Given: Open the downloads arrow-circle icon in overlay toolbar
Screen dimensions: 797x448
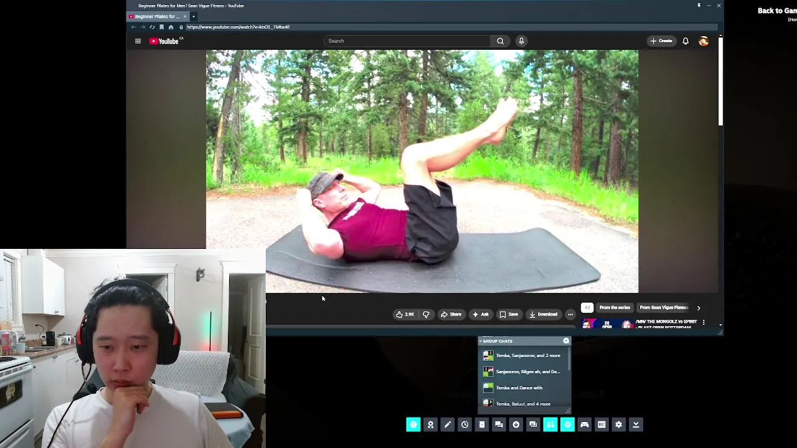Looking at the screenshot, I should pos(516,424).
